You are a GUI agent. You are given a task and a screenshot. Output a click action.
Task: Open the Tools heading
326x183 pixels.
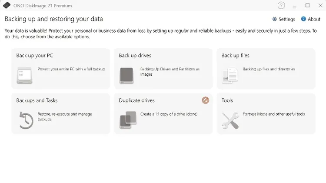pyautogui.click(x=227, y=100)
